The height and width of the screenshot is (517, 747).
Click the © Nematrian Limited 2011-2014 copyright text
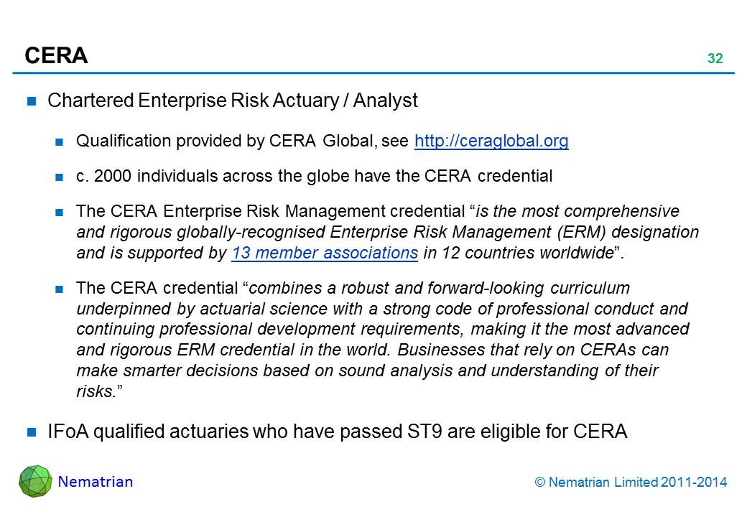point(631,483)
